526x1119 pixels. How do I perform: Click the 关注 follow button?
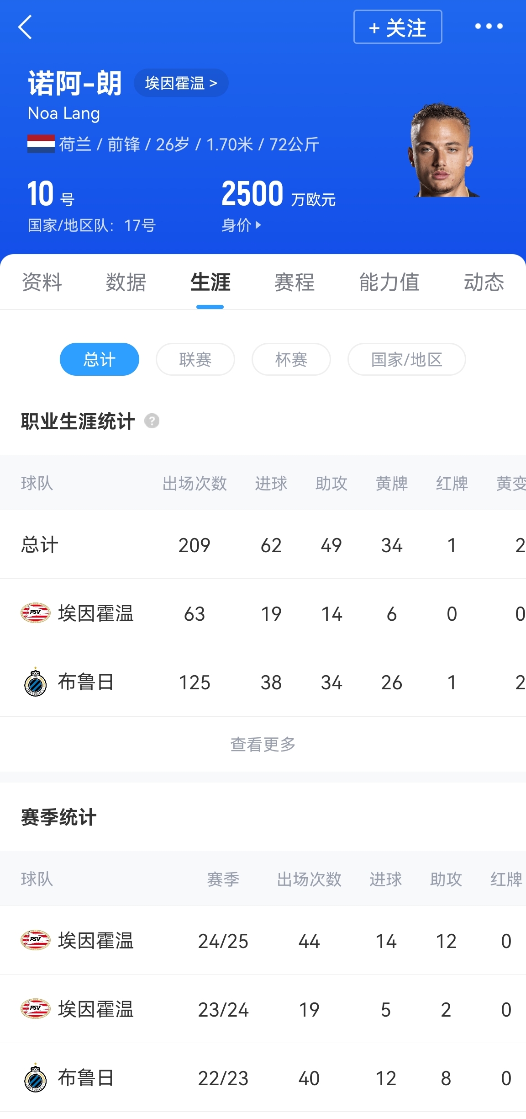coord(398,27)
